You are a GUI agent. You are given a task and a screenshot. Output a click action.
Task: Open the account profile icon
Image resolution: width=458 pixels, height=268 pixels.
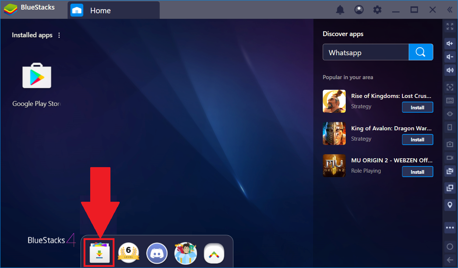359,10
